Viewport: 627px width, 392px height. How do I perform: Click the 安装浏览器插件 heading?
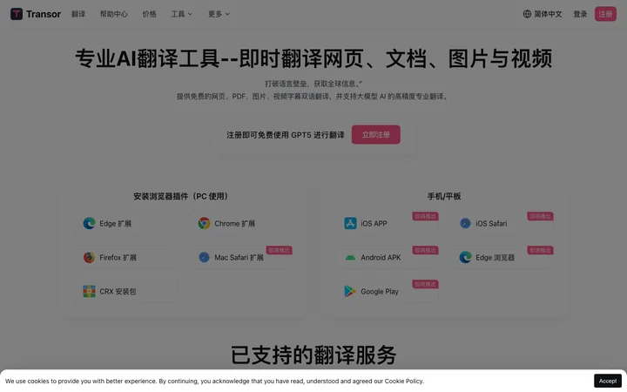pos(180,196)
